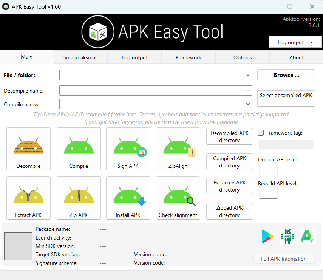Expand the Decompile name dropdown arrow
Viewport: 323px width, 280px height.
point(248,90)
